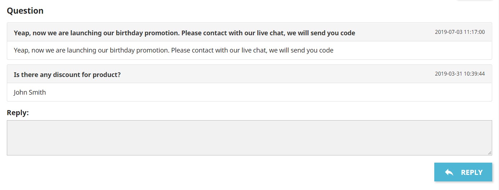Viewport: 499px width, 190px height.
Task: Click the 2019-03-31 10:39:44 timestamp
Action: (x=460, y=74)
